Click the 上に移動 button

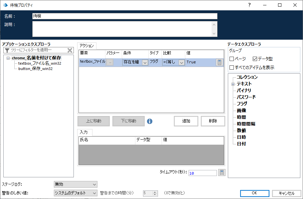coord(93,121)
